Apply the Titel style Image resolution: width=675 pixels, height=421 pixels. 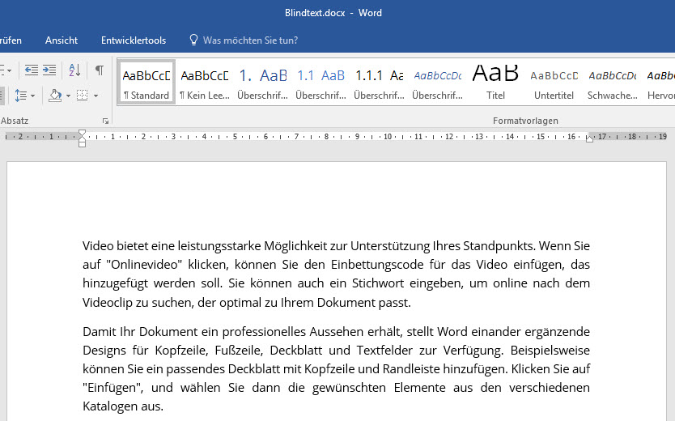coord(495,82)
